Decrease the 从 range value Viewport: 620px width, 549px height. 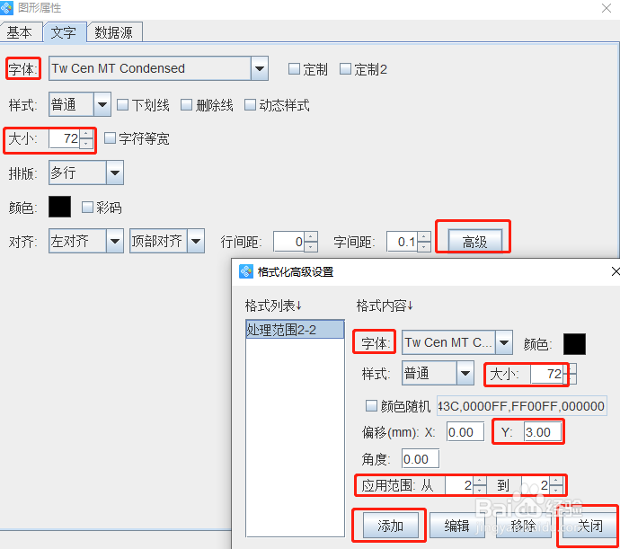(x=480, y=490)
